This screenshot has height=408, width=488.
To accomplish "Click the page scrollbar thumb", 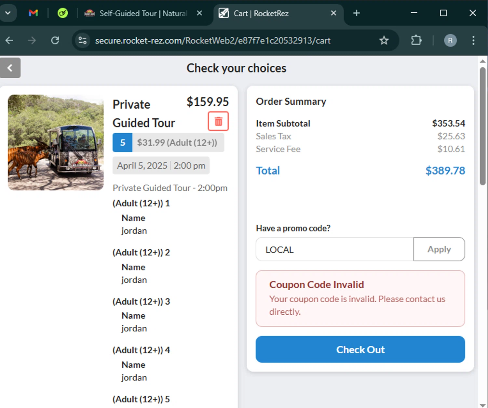I will click(483, 126).
